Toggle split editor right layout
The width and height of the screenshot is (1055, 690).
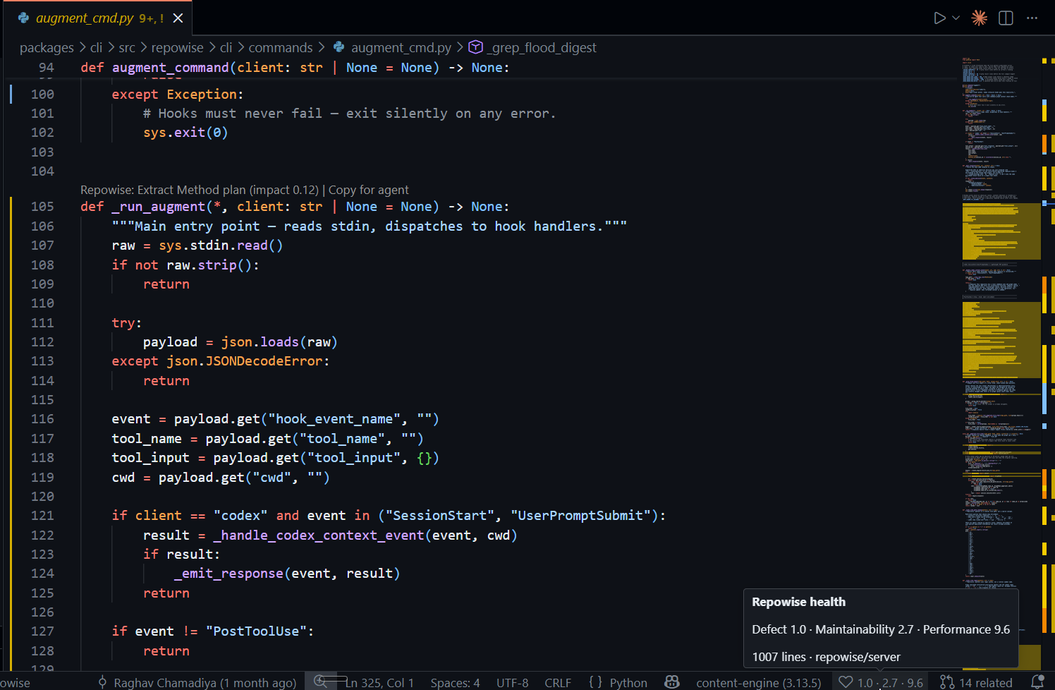tap(1006, 18)
